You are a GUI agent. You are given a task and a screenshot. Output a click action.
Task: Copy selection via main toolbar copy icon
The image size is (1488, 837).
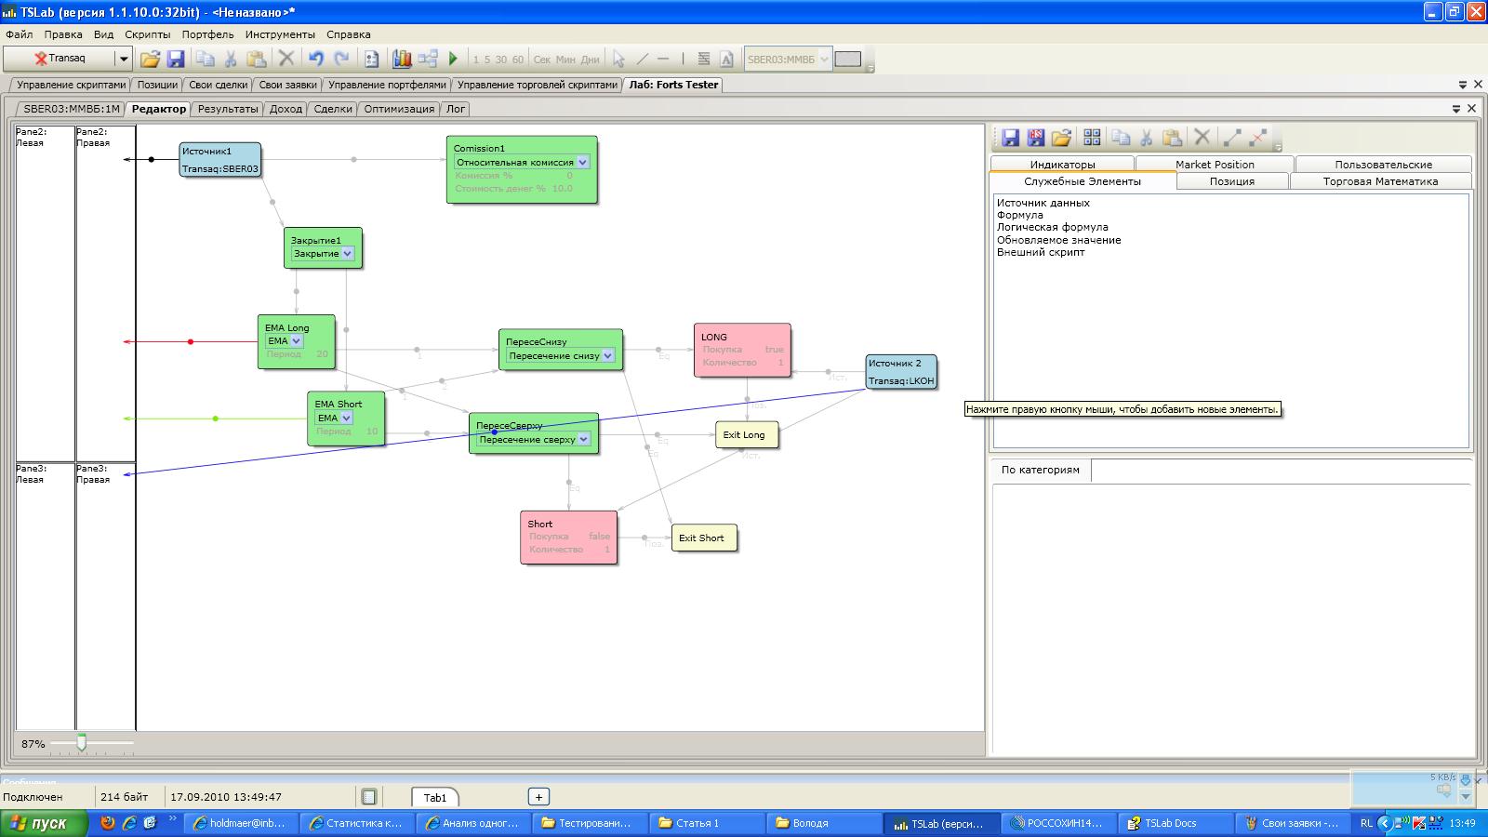point(205,59)
